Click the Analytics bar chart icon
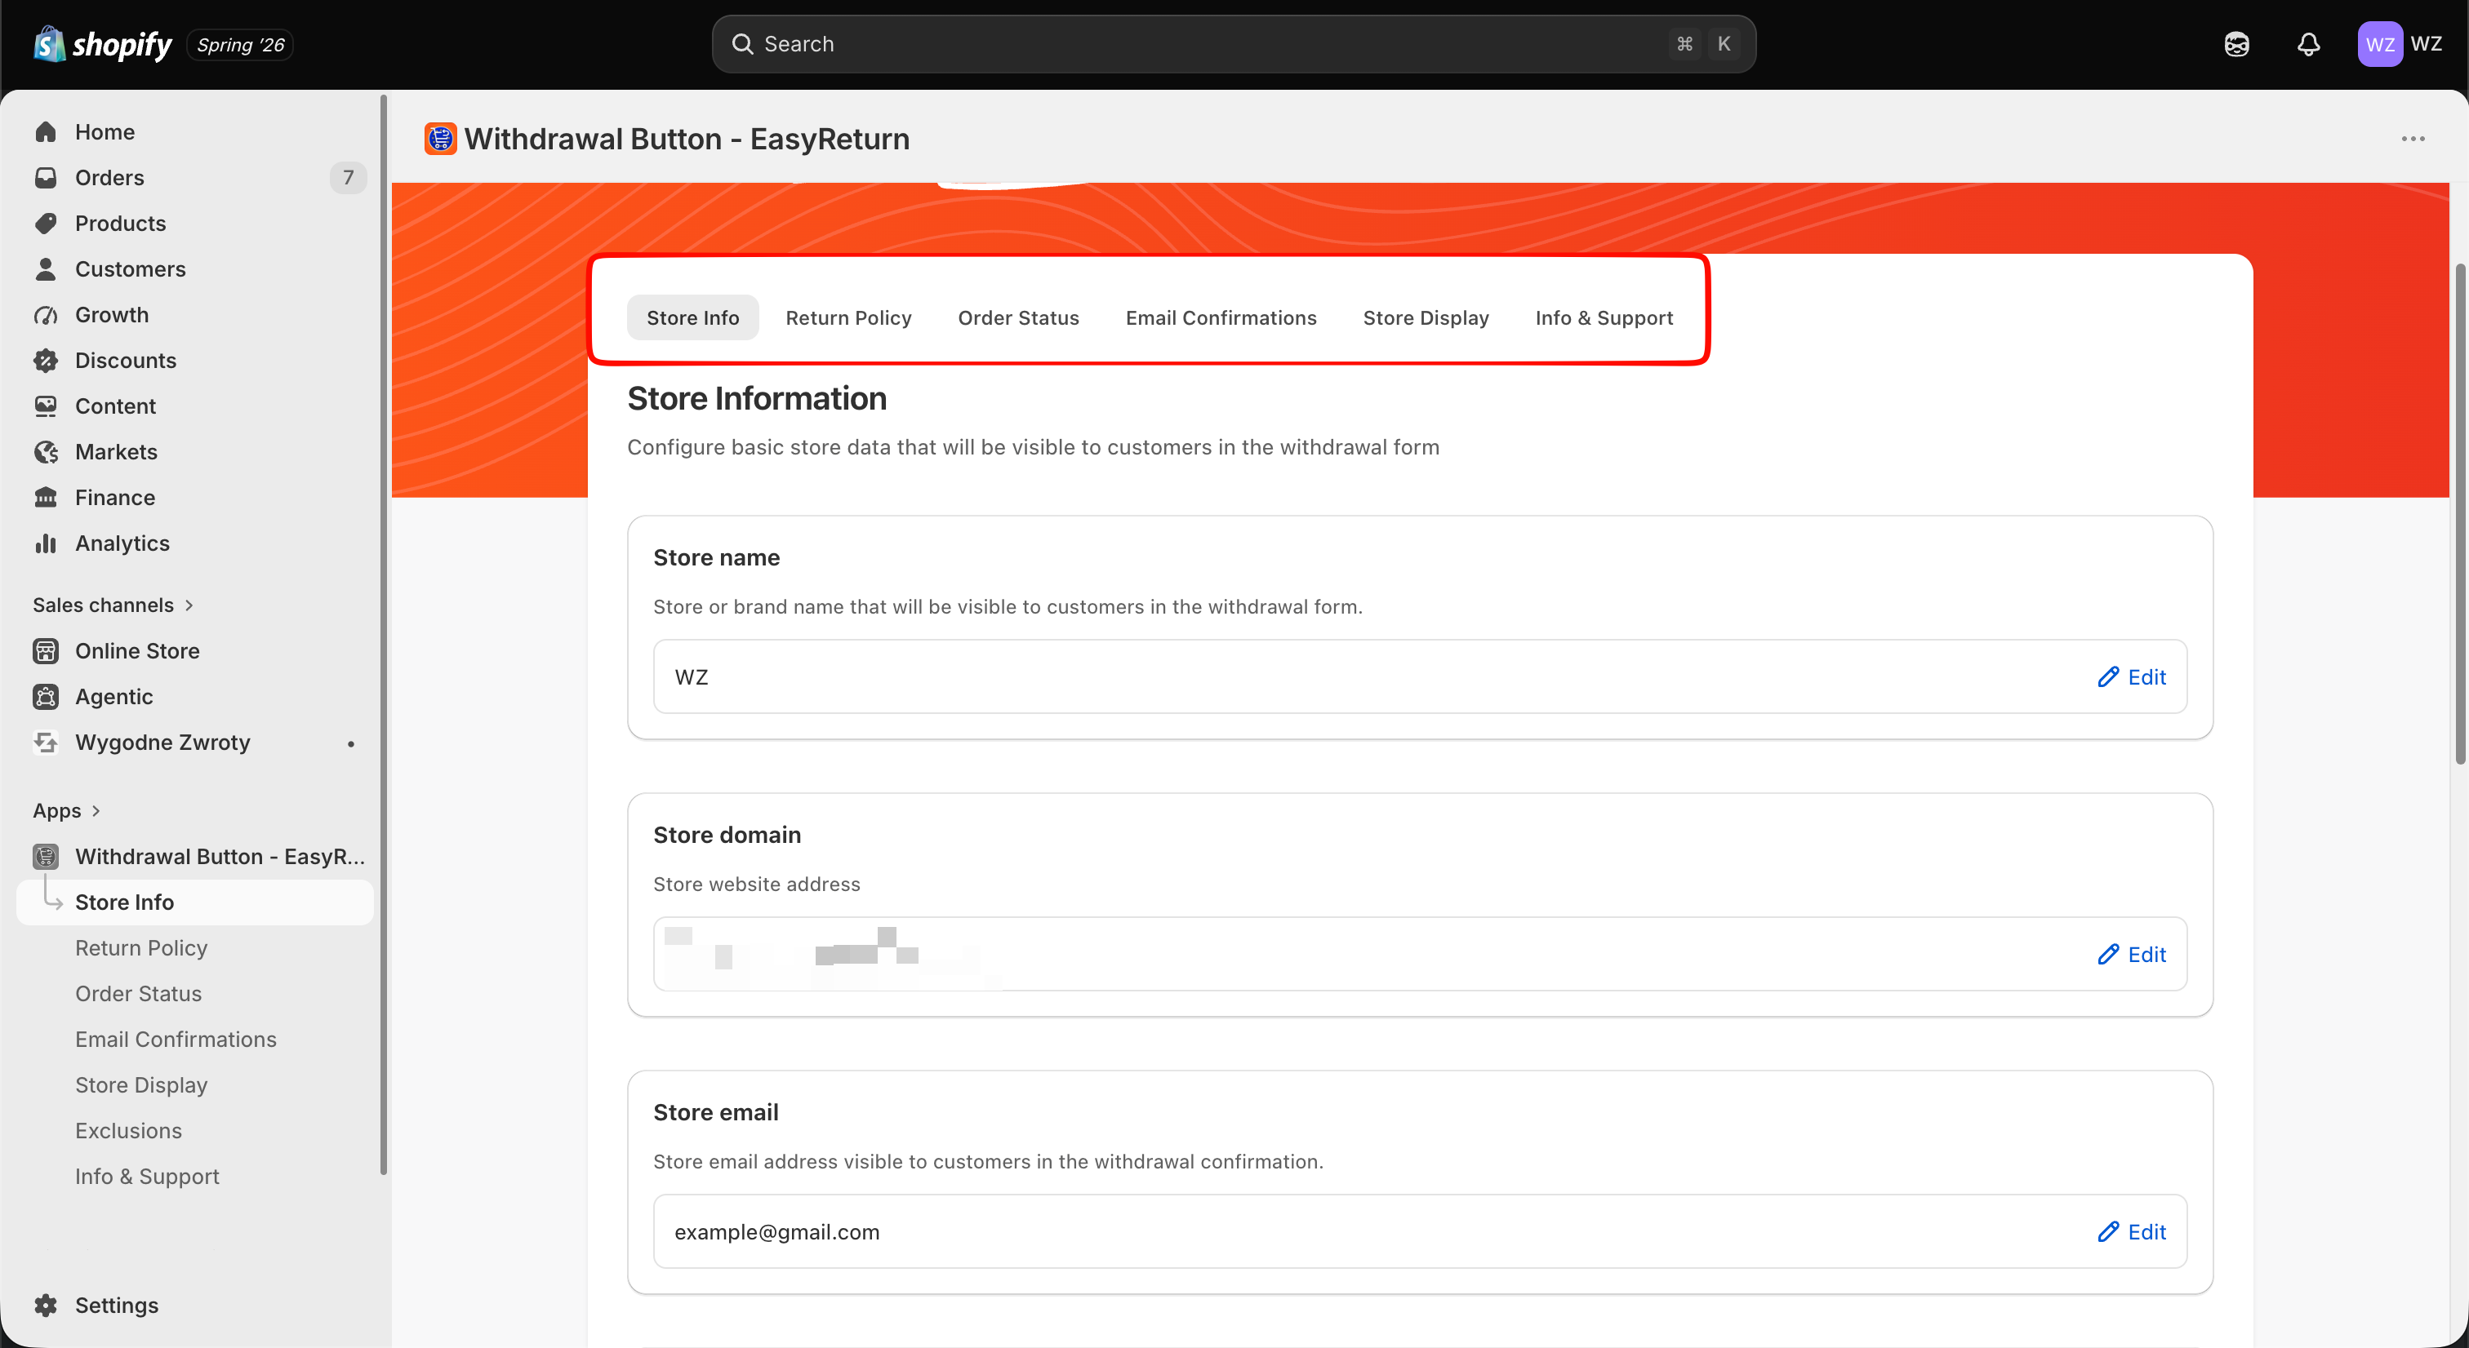This screenshot has height=1348, width=2469. pos(46,543)
